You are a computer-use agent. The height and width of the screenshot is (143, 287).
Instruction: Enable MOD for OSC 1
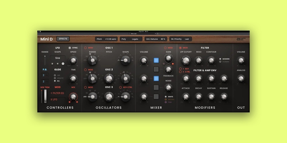[89, 48]
